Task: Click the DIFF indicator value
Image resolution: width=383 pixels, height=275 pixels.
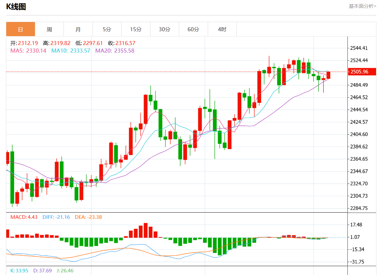Action: pyautogui.click(x=56, y=217)
